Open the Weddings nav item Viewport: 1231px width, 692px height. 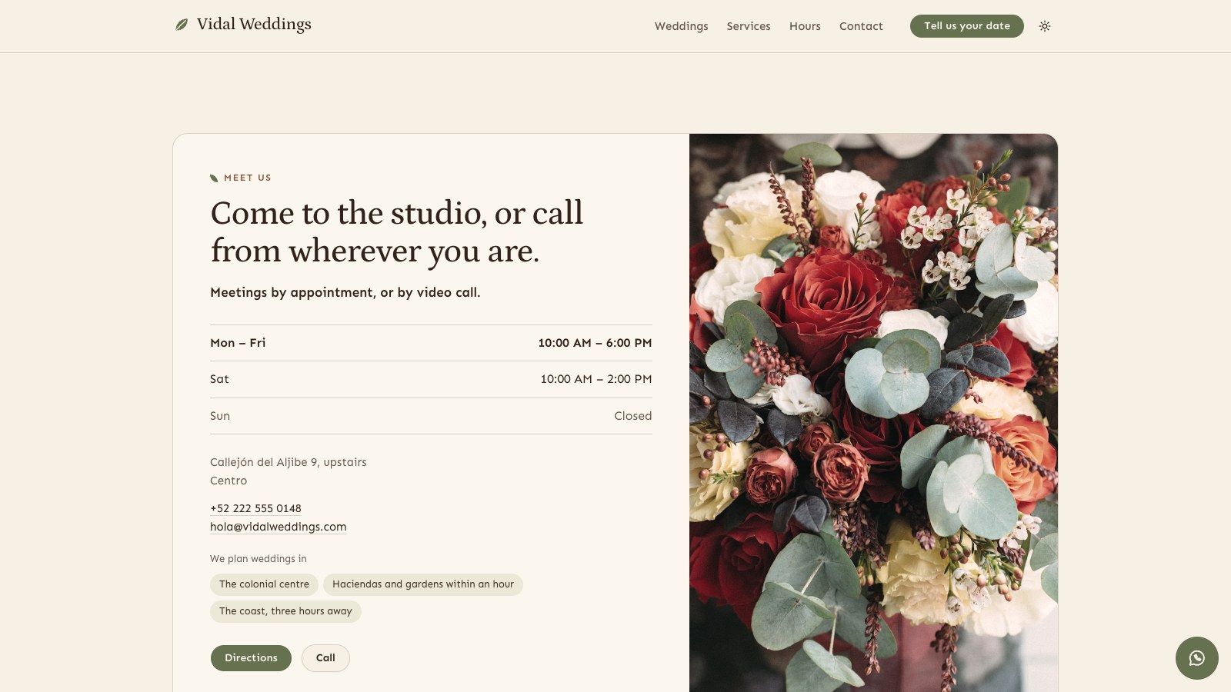point(681,26)
